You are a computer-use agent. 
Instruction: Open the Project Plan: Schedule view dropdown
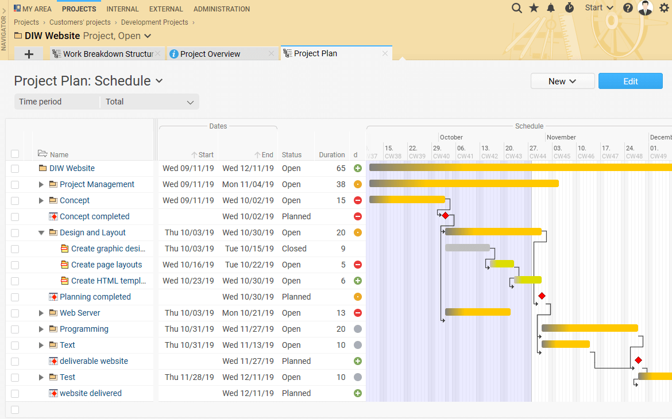(159, 80)
